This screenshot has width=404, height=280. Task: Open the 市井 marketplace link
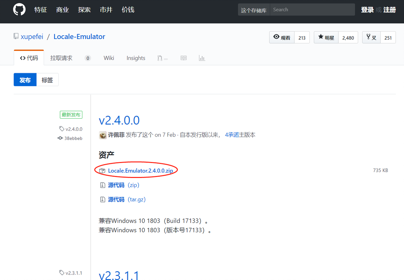click(x=106, y=10)
